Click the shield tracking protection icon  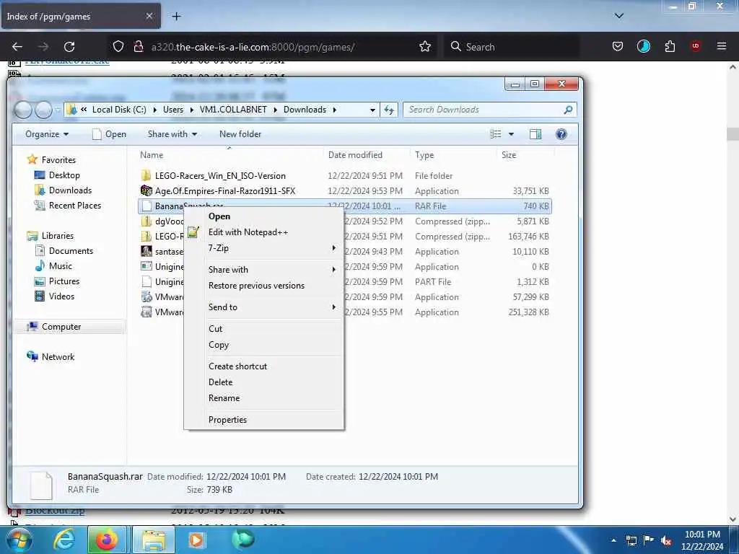[118, 47]
